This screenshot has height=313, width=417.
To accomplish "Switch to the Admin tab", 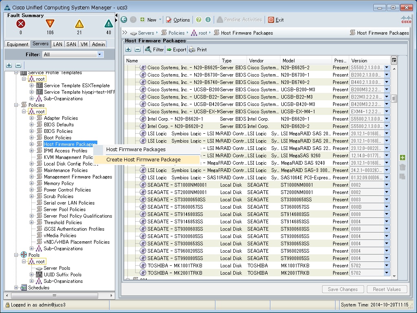I will click(98, 44).
